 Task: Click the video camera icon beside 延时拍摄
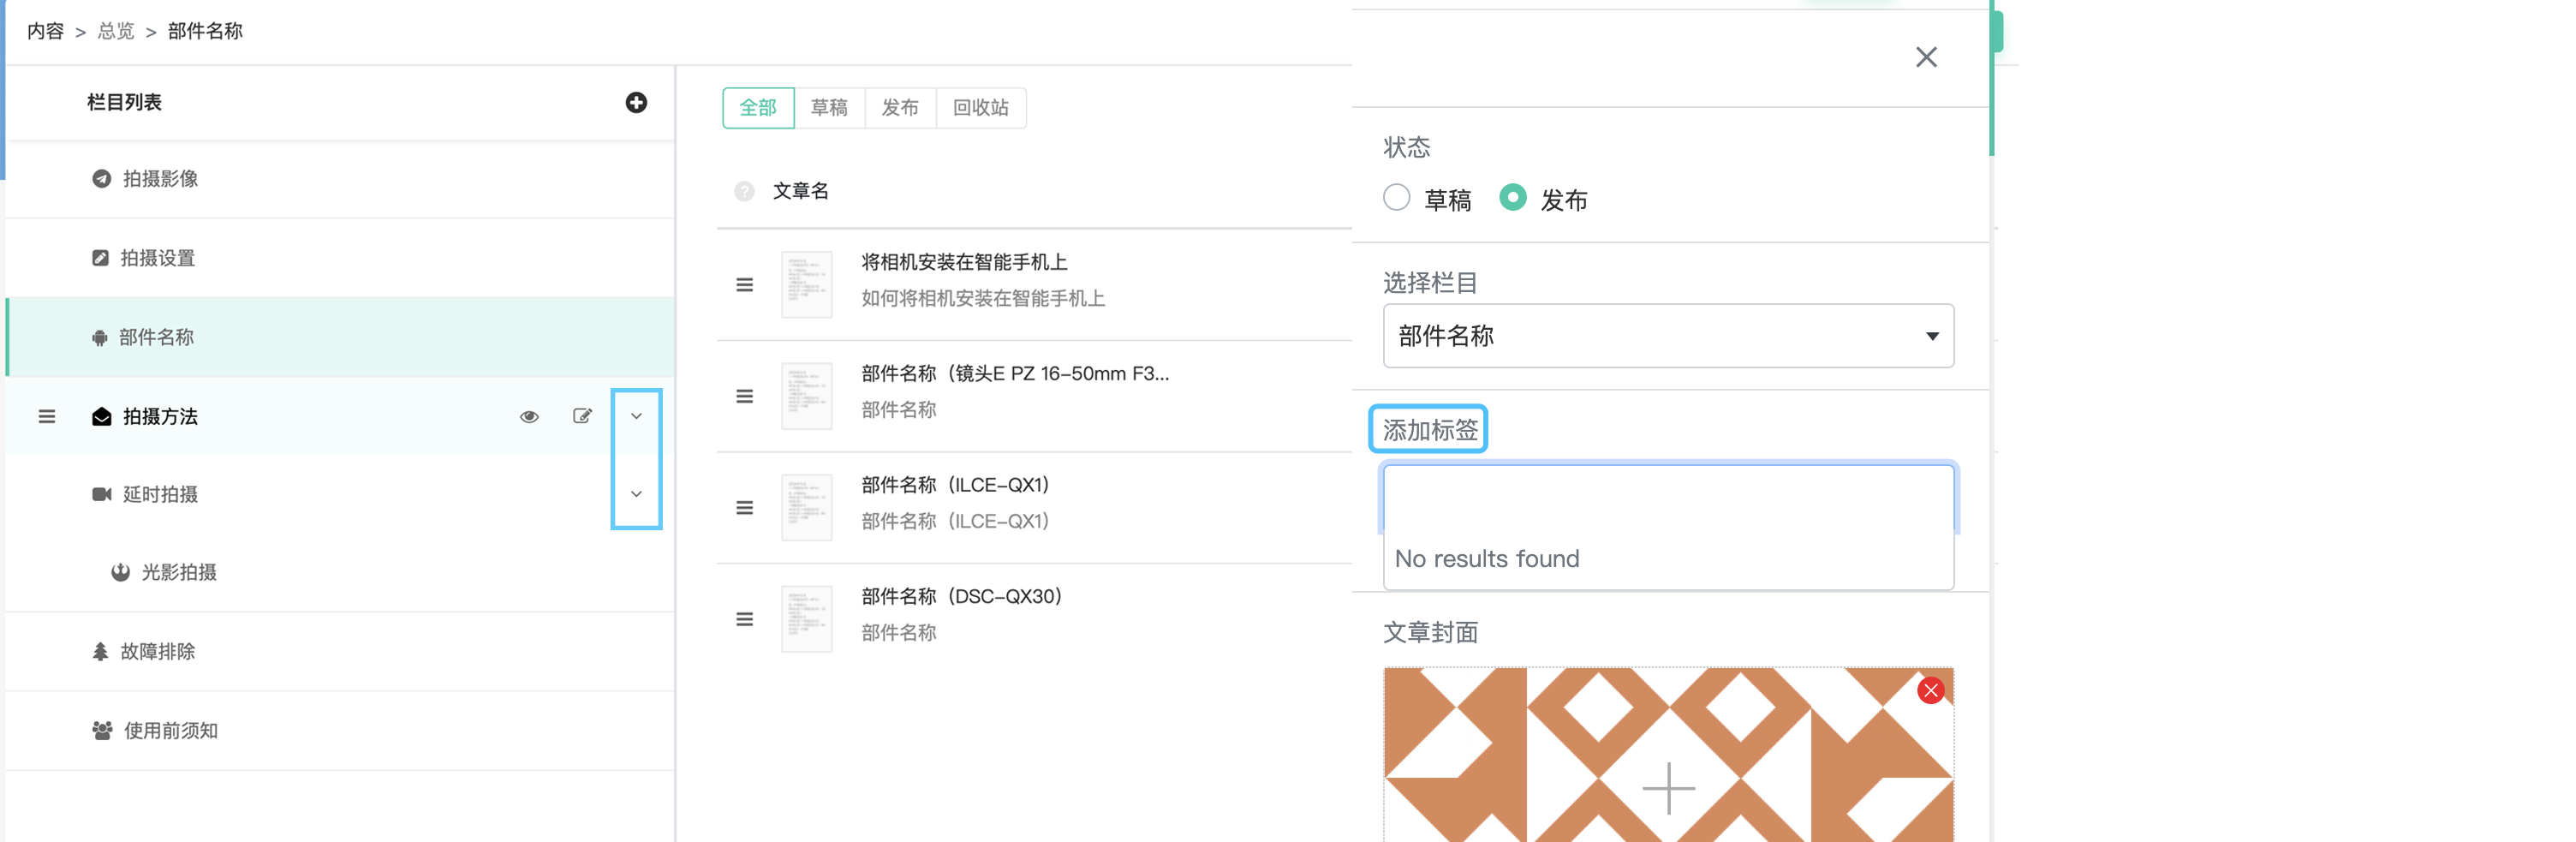[x=100, y=494]
